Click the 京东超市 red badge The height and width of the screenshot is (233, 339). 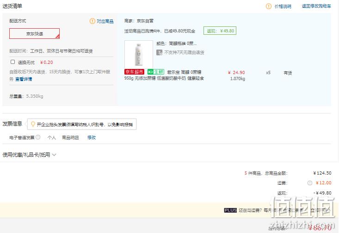134,72
